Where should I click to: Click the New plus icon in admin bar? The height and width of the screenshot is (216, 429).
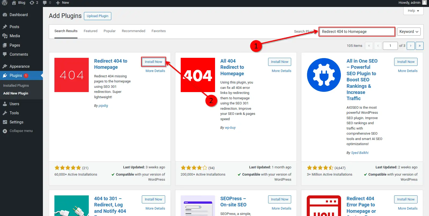pos(58,3)
